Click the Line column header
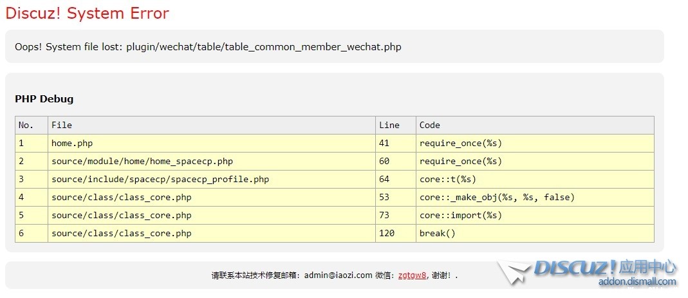 (x=389, y=125)
